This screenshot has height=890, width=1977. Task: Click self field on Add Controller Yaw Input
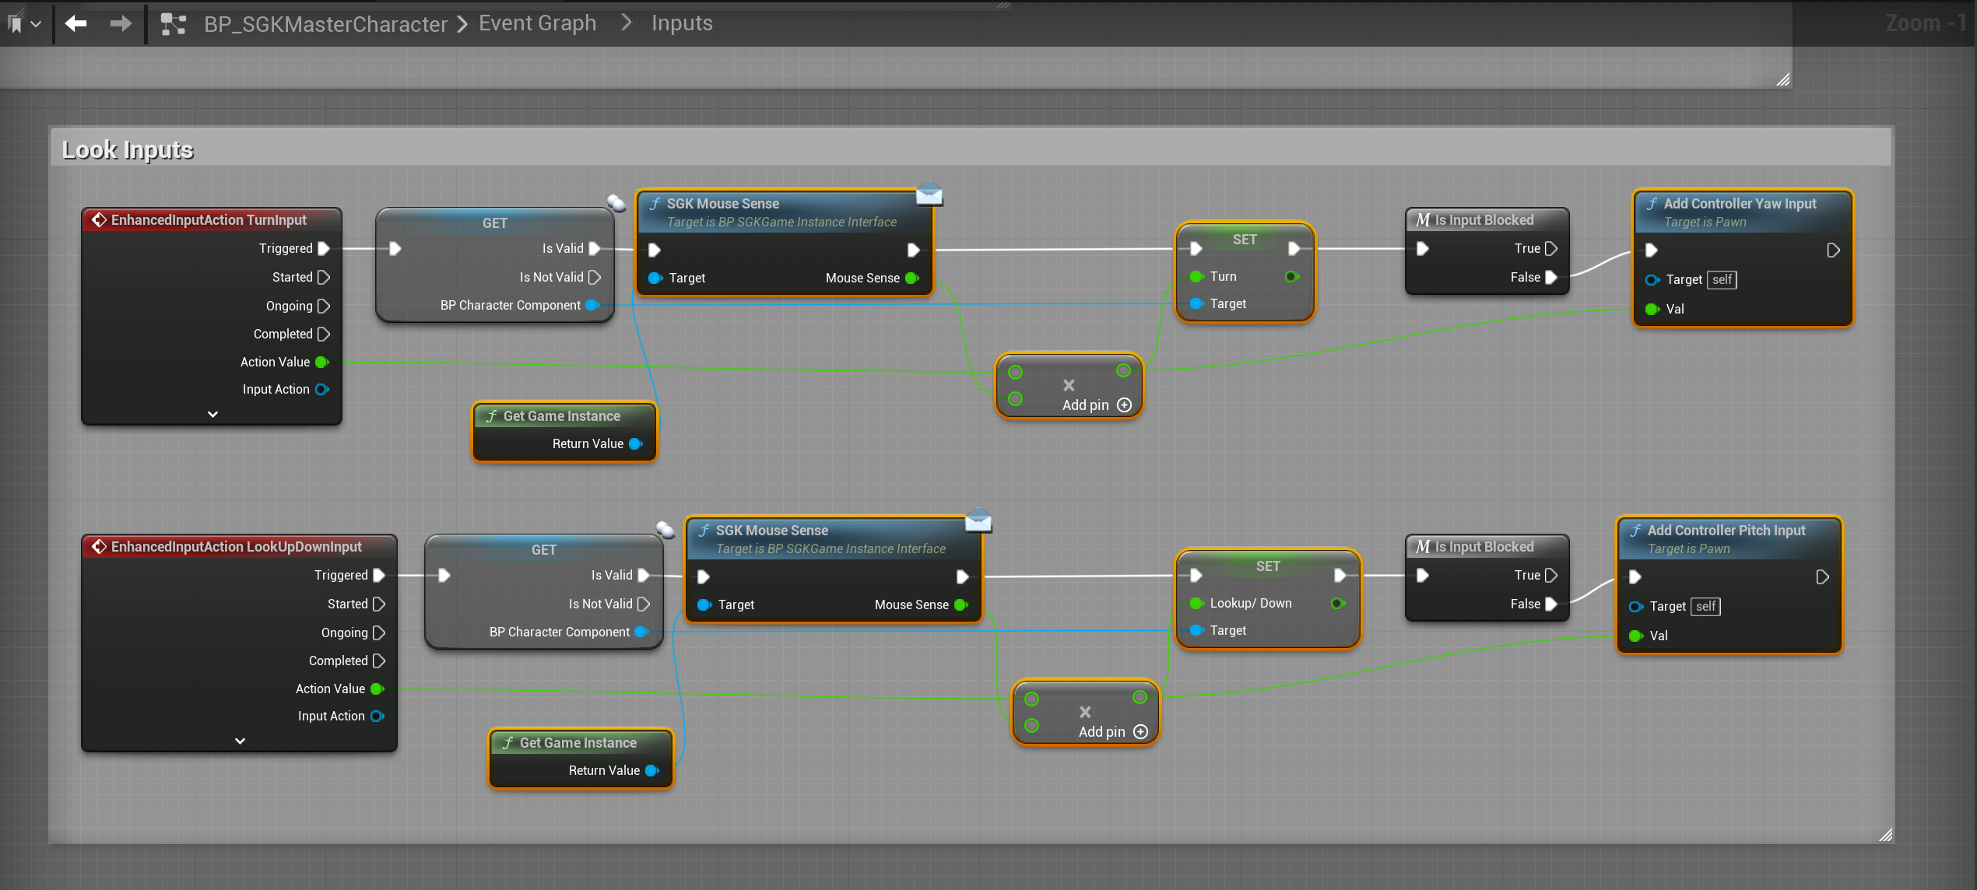[1722, 279]
